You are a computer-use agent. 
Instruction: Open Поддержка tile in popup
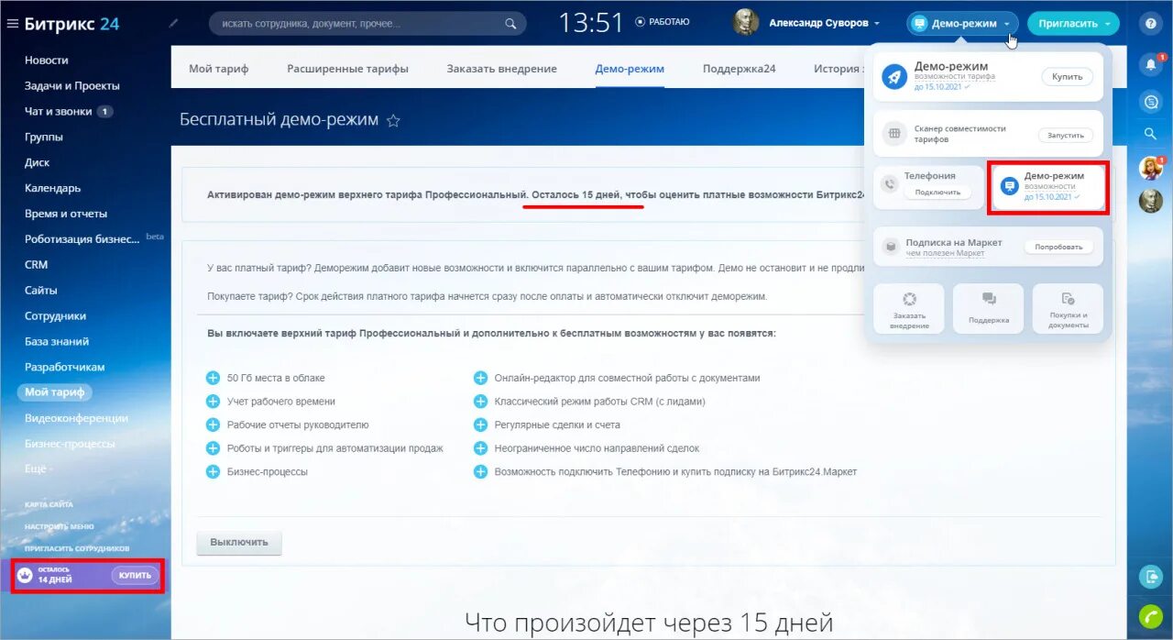click(x=989, y=308)
